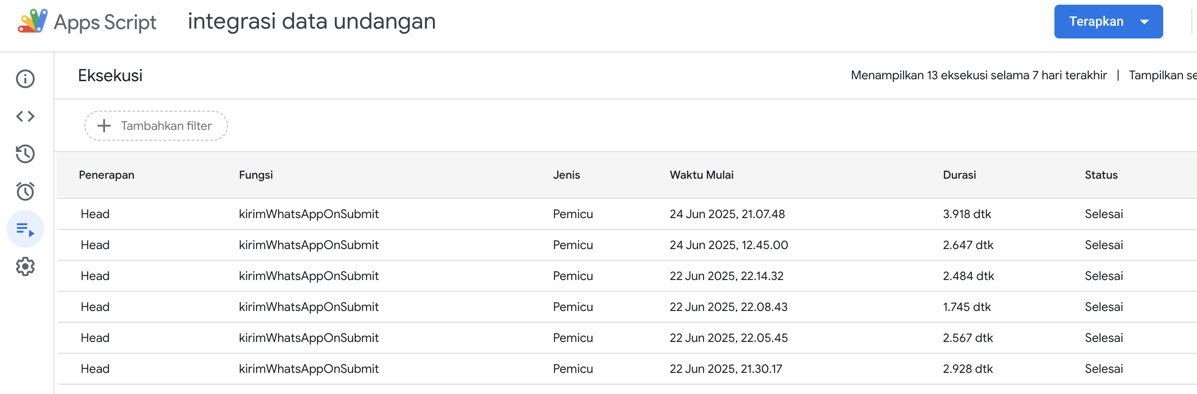Click the Terapkan deploy button
1197x394 pixels.
point(1096,22)
